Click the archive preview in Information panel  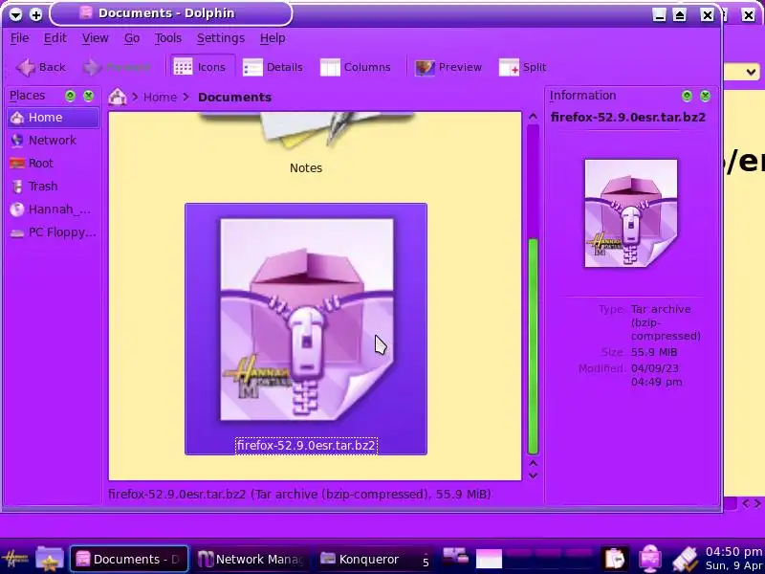630,213
